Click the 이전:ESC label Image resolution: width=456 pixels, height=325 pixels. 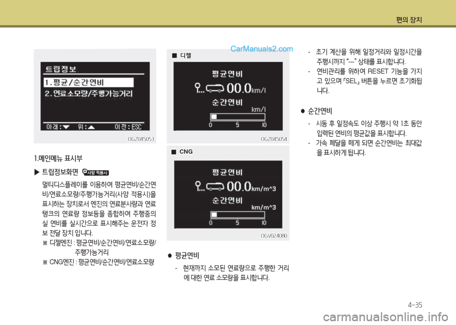[128, 127]
